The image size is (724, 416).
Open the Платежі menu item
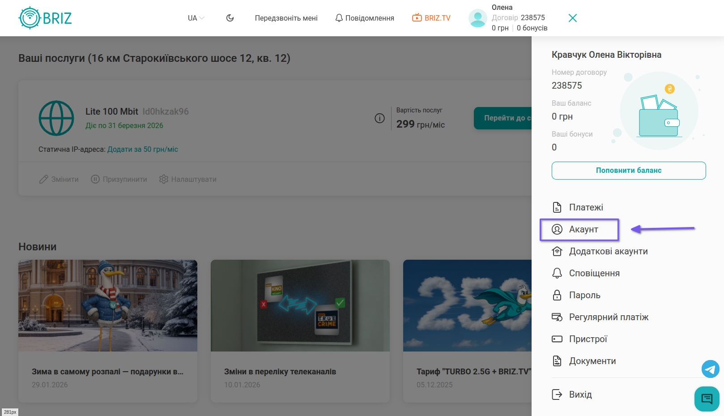click(x=586, y=207)
